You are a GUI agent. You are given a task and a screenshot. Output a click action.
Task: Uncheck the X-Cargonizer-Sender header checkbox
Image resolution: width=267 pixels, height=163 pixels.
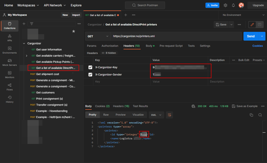pos(90,75)
